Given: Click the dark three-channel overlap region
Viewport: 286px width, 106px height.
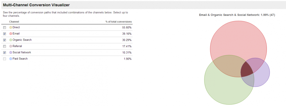Looking at the screenshot, I should 247,71.
